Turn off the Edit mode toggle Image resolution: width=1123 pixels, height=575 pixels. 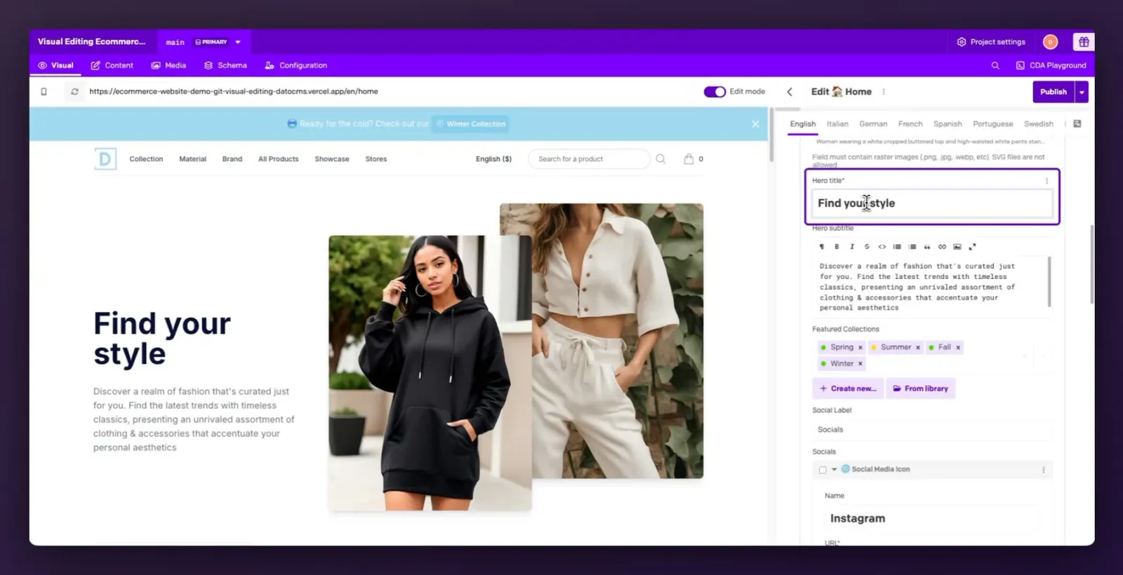[715, 92]
